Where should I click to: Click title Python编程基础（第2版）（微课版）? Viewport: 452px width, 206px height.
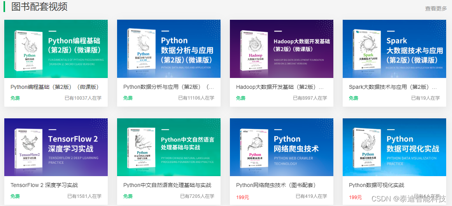55,87
